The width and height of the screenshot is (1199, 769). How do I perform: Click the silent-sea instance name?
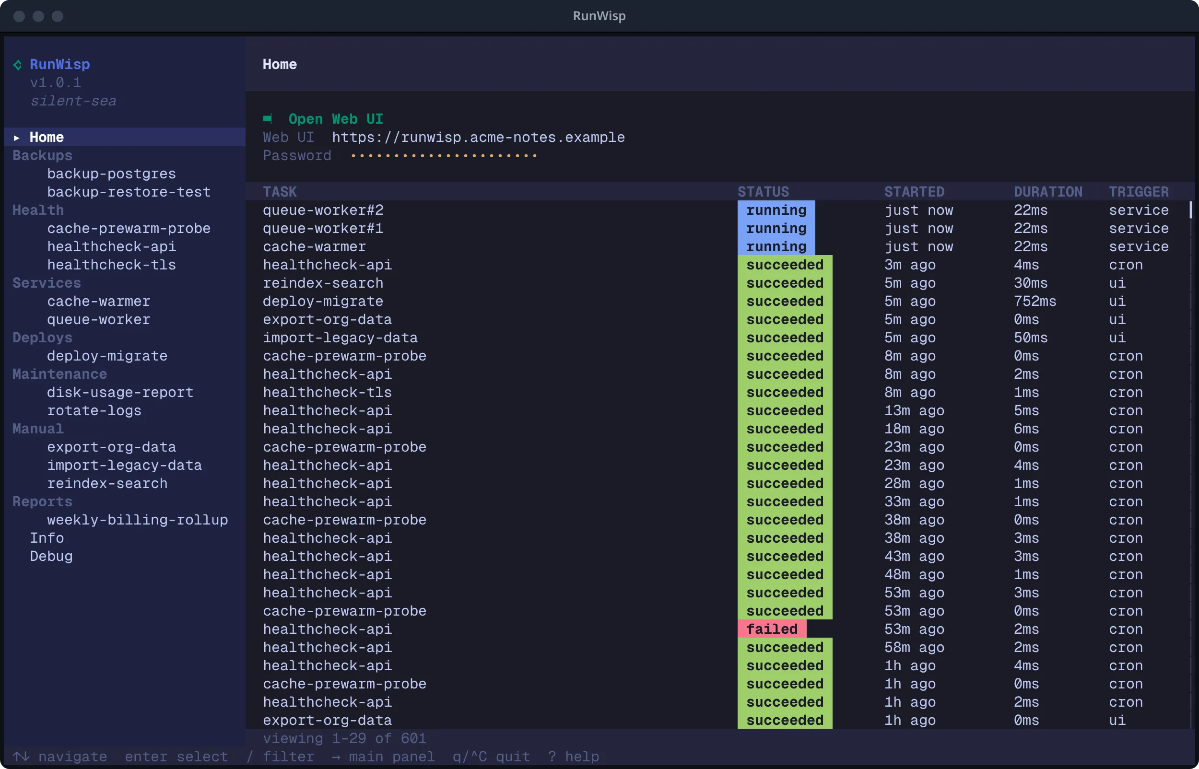coord(73,101)
